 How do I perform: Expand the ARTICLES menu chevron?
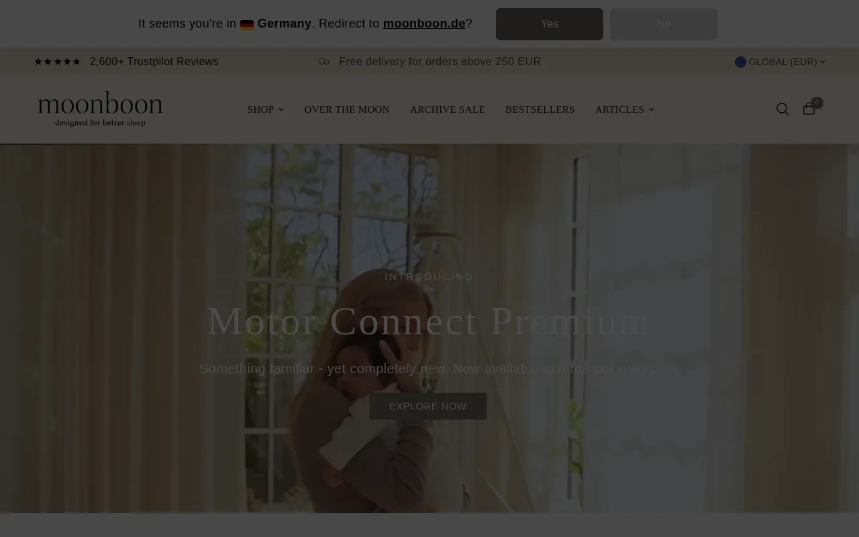click(651, 109)
